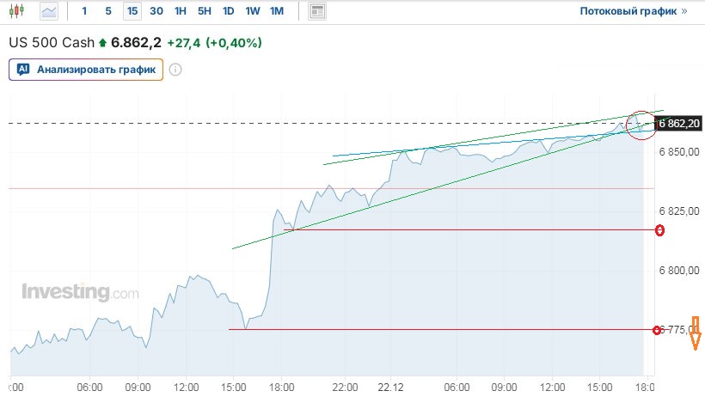Select the 1-minute timeframe
The image size is (705, 397).
coord(84,11)
